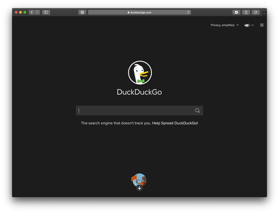Viewport: 279px width, 213px height.
Task: Add a new tab with plus icon
Action: coord(264,14)
